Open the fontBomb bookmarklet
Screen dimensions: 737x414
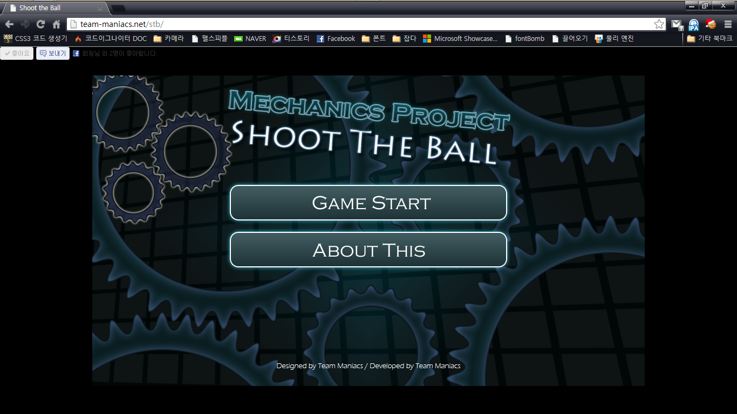point(524,39)
